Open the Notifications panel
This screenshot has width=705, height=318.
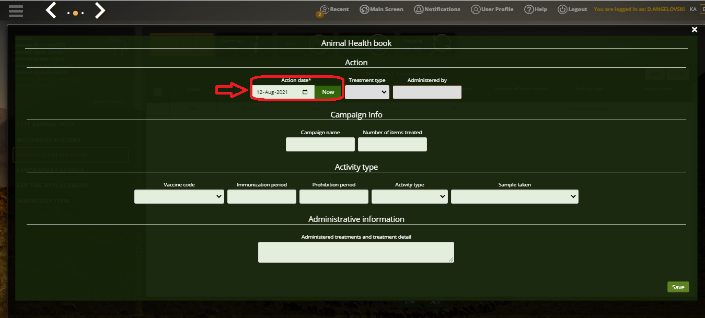point(437,9)
